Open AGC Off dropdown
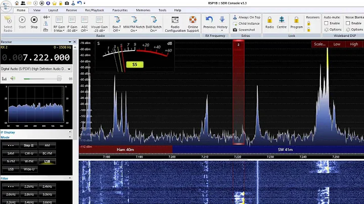 [84, 24]
